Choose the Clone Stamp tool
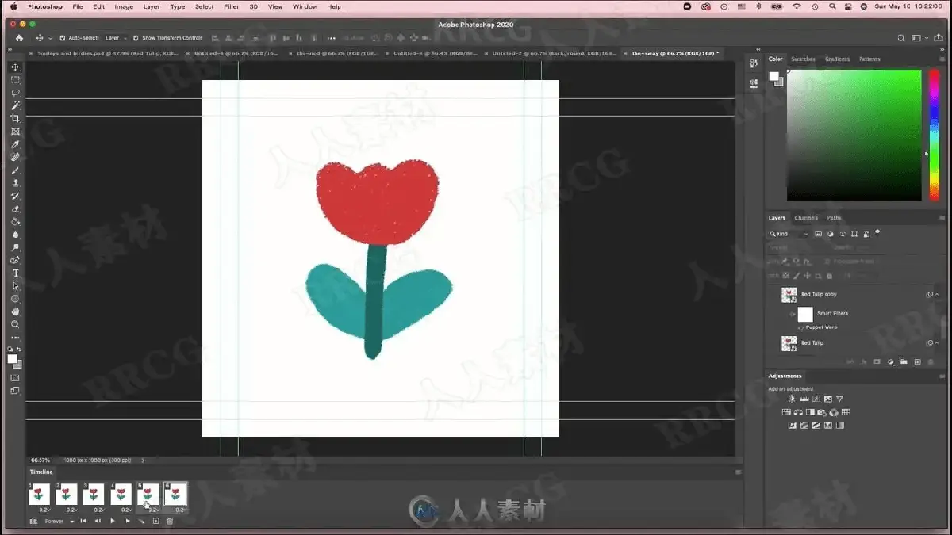The height and width of the screenshot is (535, 952). [15, 183]
